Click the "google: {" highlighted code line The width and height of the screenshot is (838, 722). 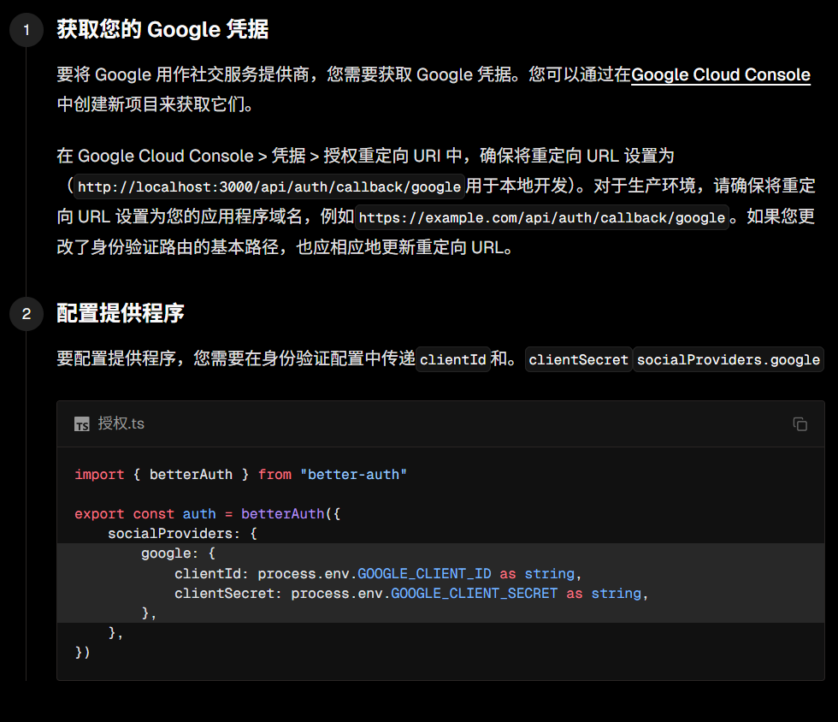click(x=178, y=553)
